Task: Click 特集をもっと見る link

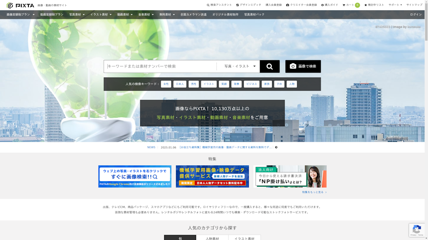Action: (314, 192)
